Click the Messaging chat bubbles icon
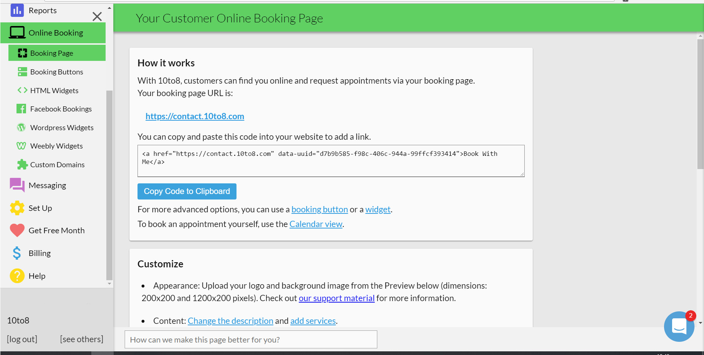704x355 pixels. 17,185
